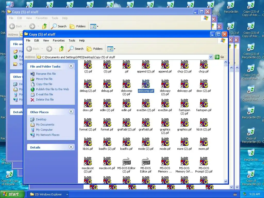This screenshot has height=198, width=264.
Task: Select the dosx (2).pif icon
Action: point(204,84)
